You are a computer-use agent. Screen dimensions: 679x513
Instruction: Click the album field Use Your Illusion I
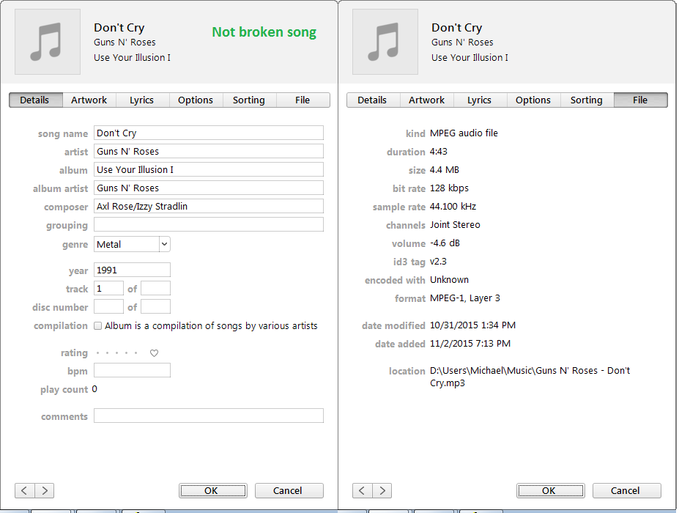pyautogui.click(x=209, y=169)
